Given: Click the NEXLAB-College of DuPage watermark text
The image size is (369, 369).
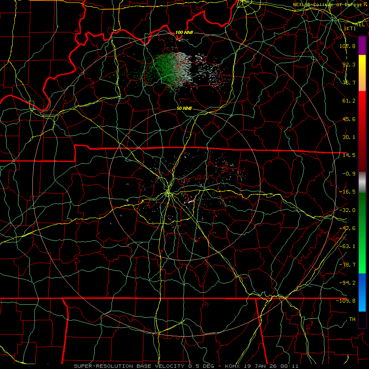Looking at the screenshot, I should pos(331,5).
